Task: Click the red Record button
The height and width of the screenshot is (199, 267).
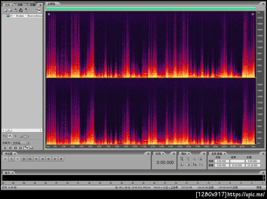Action: (61, 159)
